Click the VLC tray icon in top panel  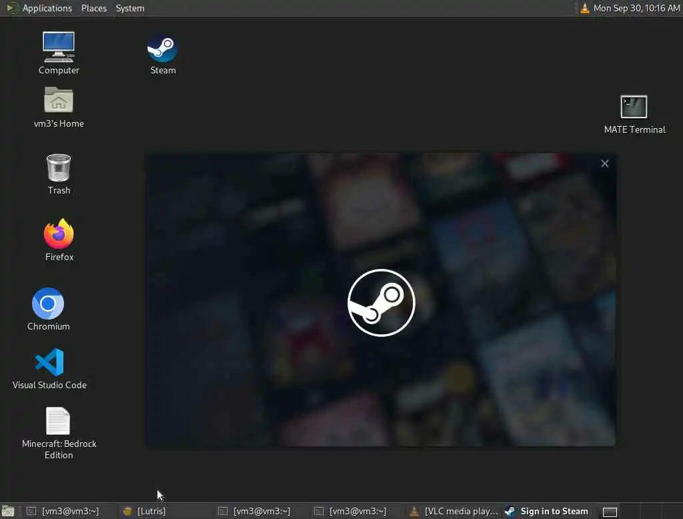point(584,8)
